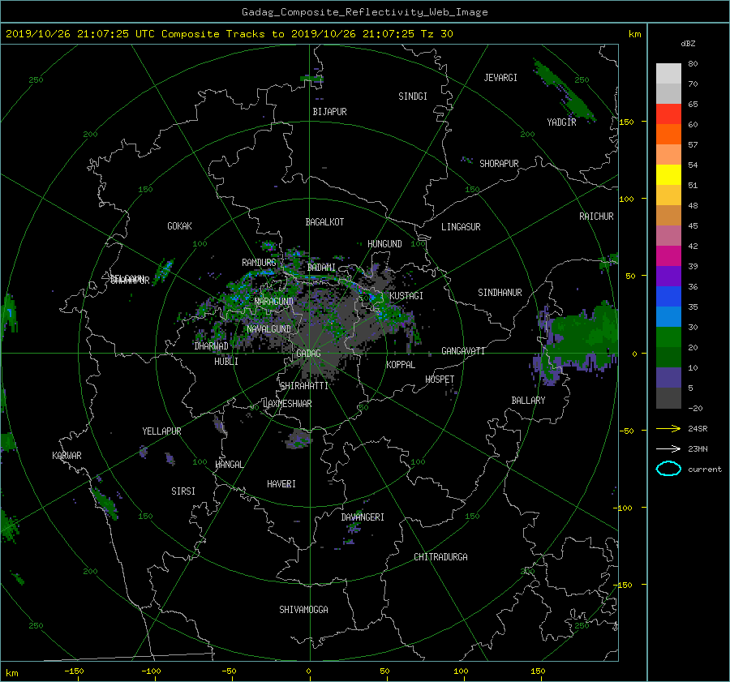Image resolution: width=730 pixels, height=682 pixels.
Task: Click the SHIVAMOGGA city label
Action: [x=303, y=609]
